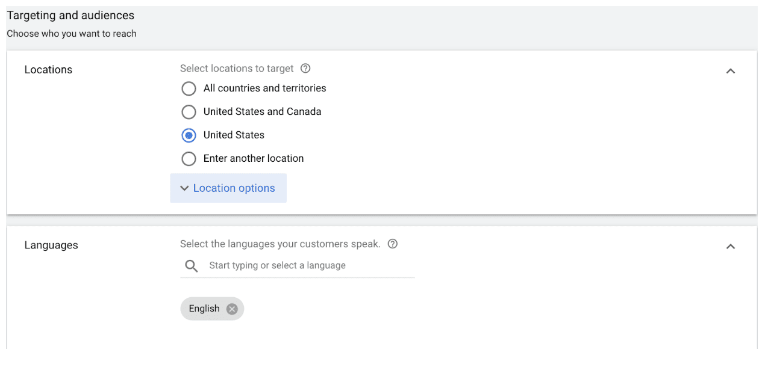Open help icon beside languages your customers speak

point(393,244)
